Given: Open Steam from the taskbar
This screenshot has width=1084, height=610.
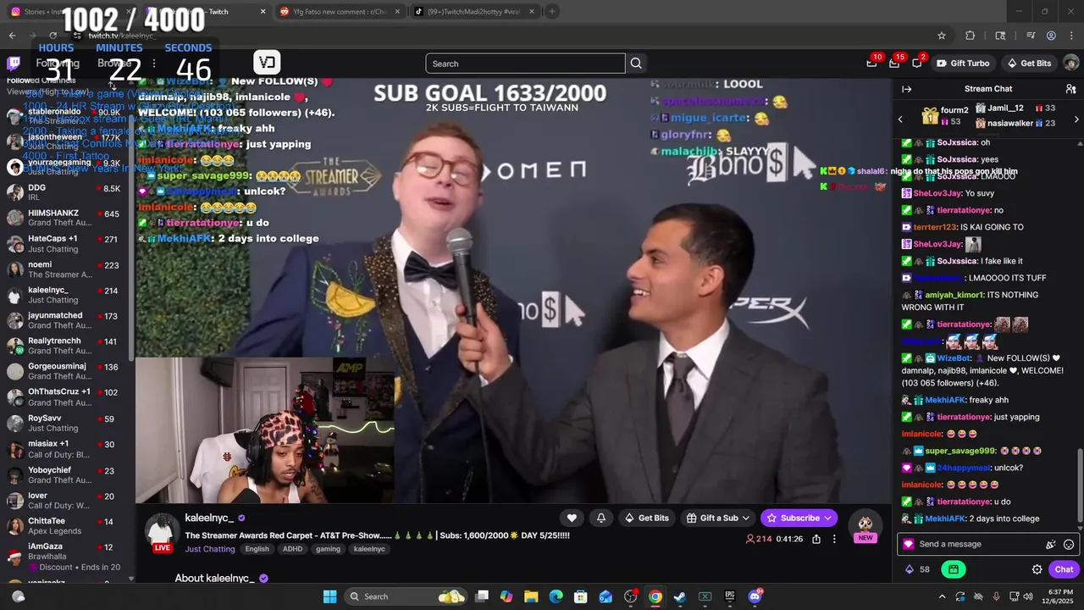Looking at the screenshot, I should (x=679, y=596).
